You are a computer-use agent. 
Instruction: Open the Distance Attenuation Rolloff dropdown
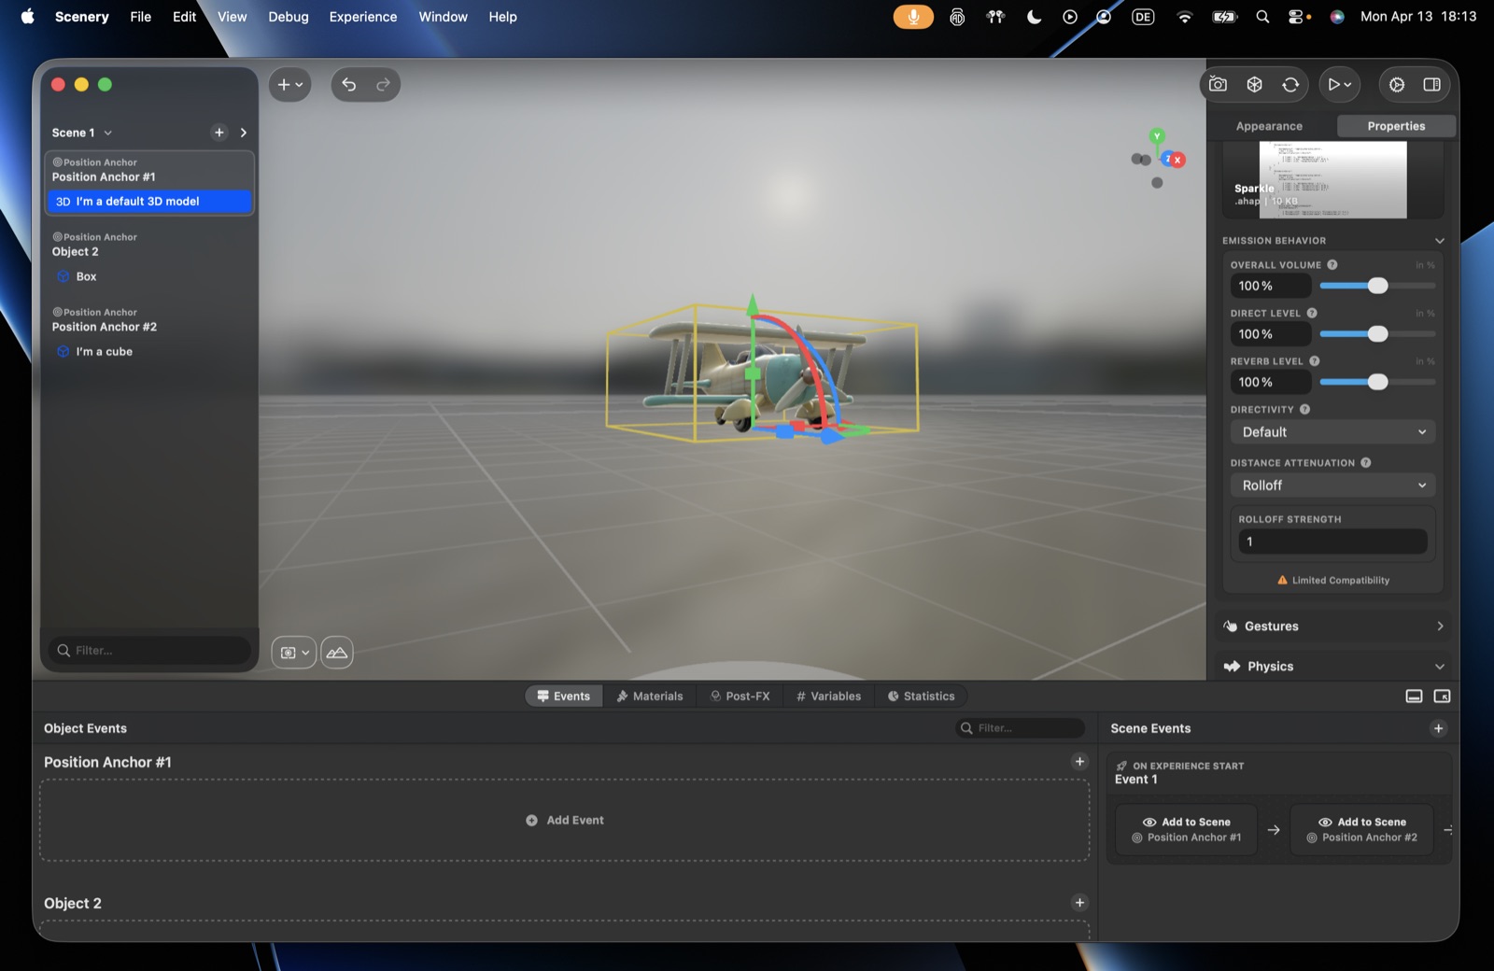(1332, 485)
